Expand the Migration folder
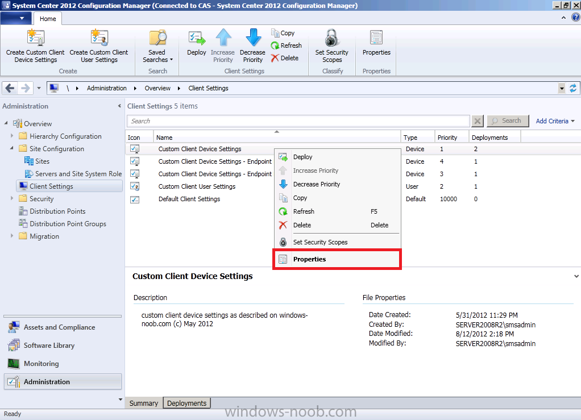The height and width of the screenshot is (420, 581). click(12, 235)
